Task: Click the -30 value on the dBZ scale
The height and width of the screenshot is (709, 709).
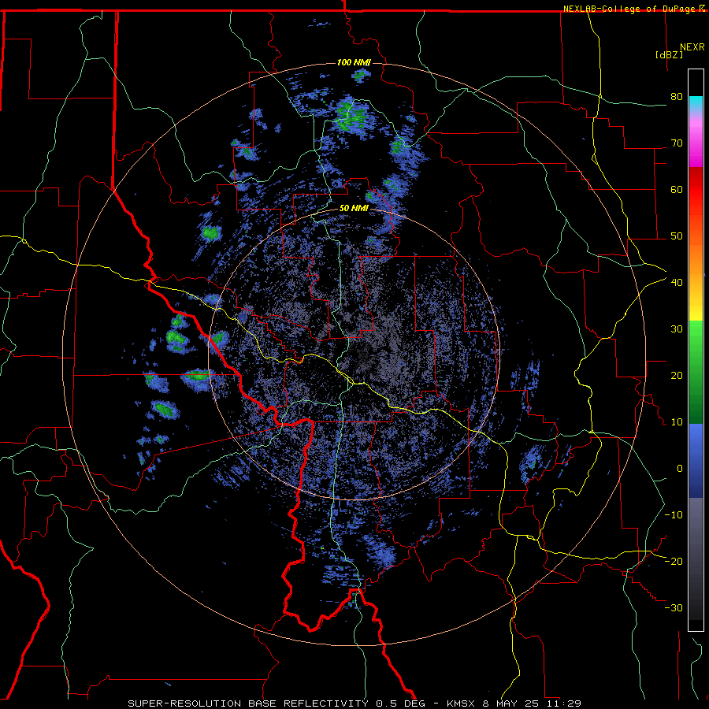Action: tap(674, 608)
